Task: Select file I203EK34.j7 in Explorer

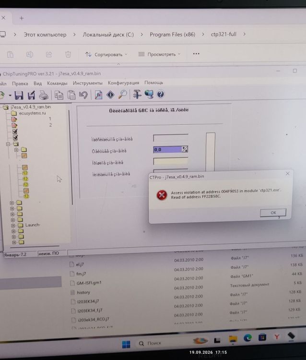Action: [88, 301]
